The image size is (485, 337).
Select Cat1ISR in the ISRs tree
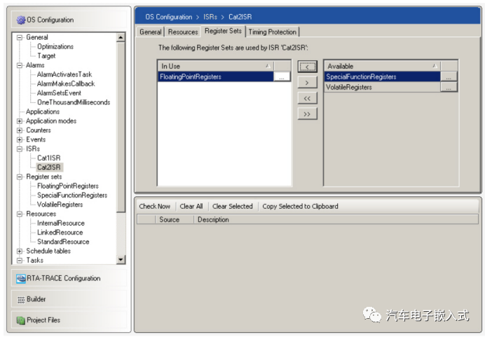[x=50, y=158]
